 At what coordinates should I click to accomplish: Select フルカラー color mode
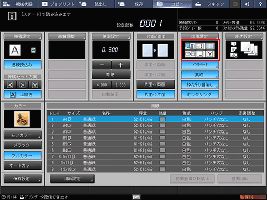(23, 155)
